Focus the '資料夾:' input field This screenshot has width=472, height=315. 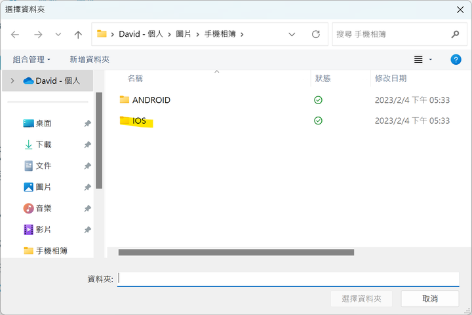[x=288, y=279]
